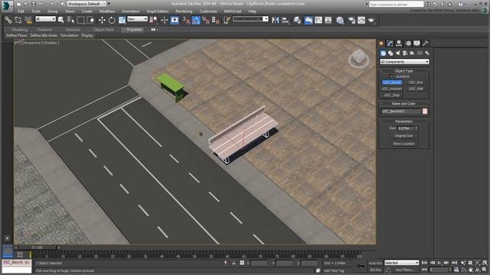This screenshot has width=490, height=275.
Task: Toggle the Graphite Ribbon icon
Action: (x=309, y=21)
